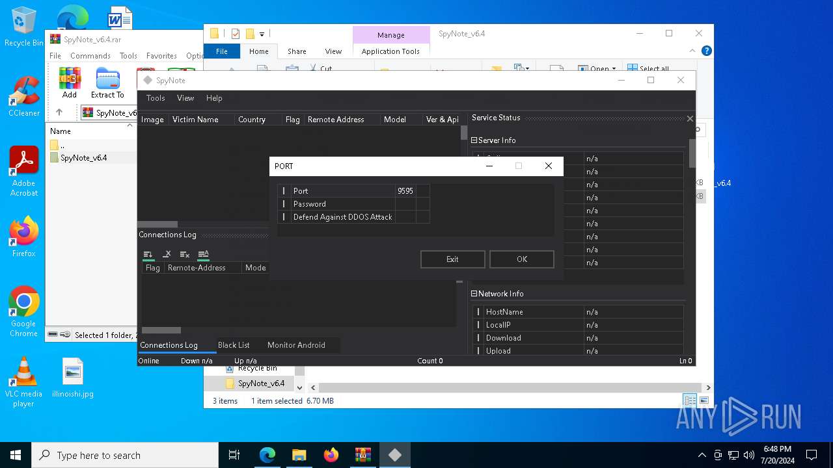
Task: Click the Remote Address column header
Action: [343, 120]
